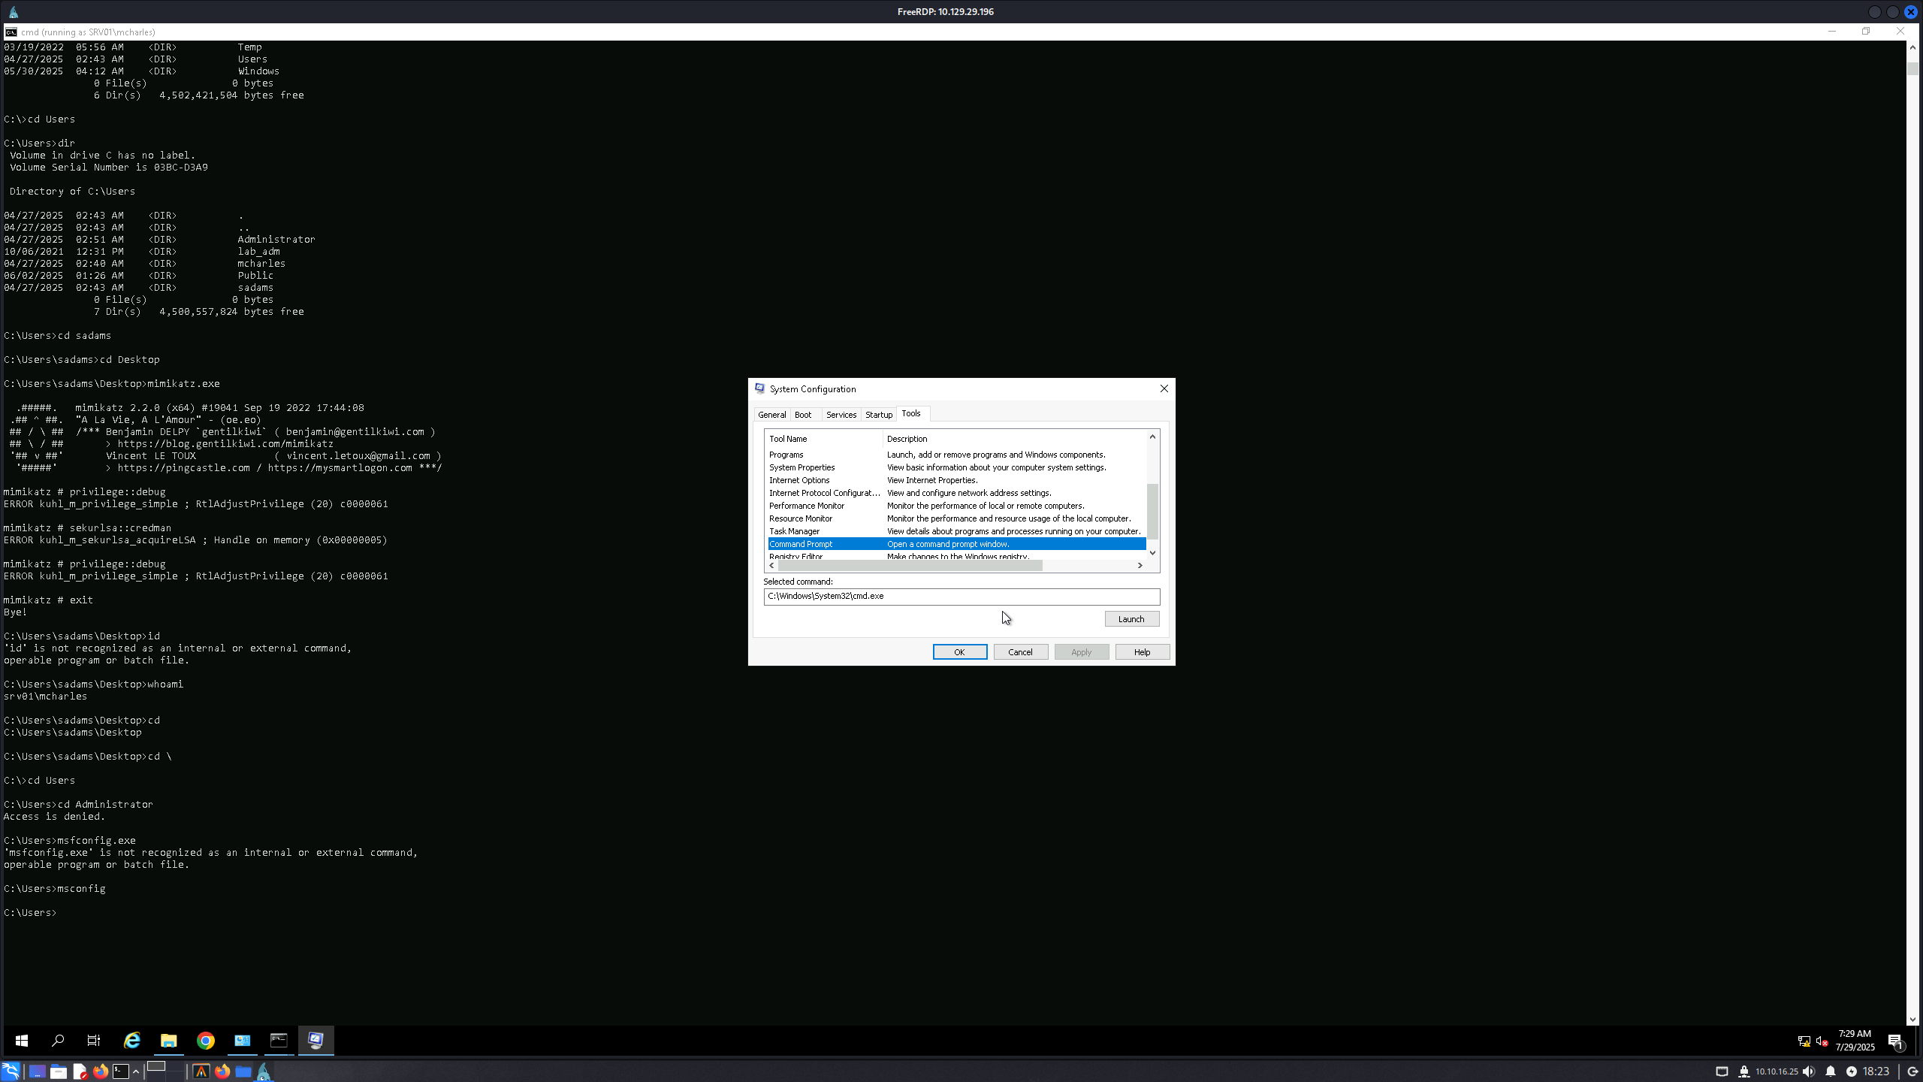Open the Startup tab
1923x1082 pixels.
coord(878,415)
